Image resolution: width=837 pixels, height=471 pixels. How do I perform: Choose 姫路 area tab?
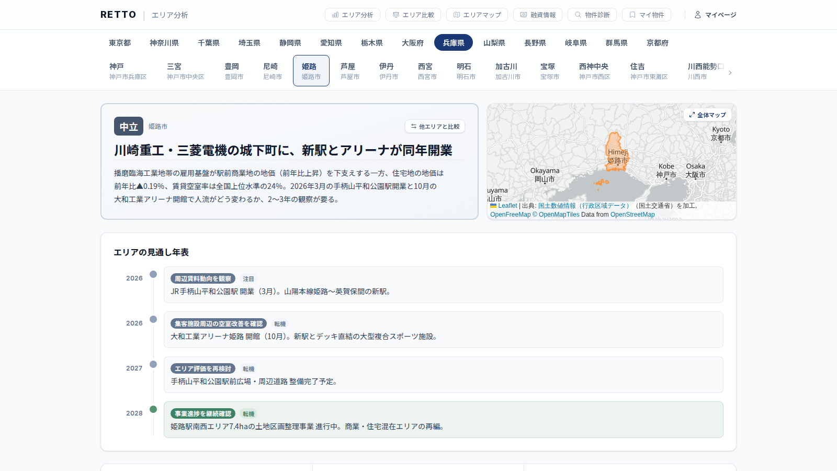click(311, 71)
